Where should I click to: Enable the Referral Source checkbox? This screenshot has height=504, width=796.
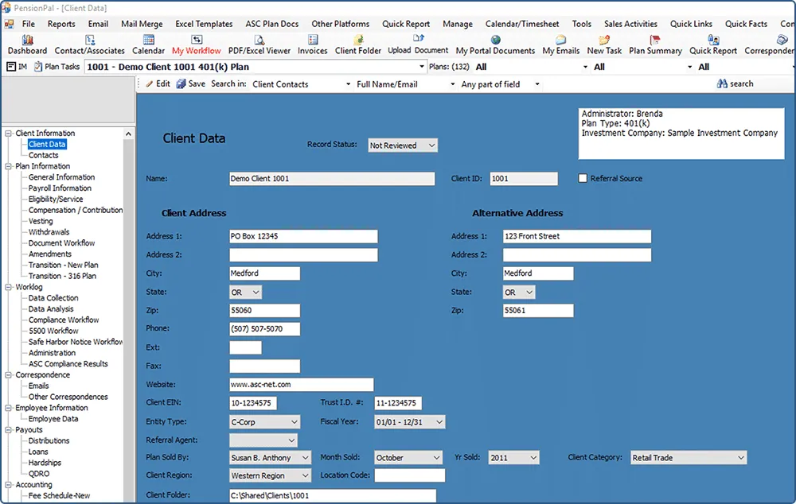583,179
